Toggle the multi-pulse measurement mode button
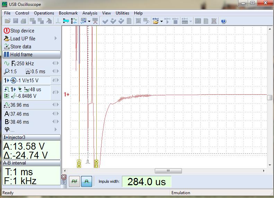This screenshot has width=274, height=198. (74, 181)
